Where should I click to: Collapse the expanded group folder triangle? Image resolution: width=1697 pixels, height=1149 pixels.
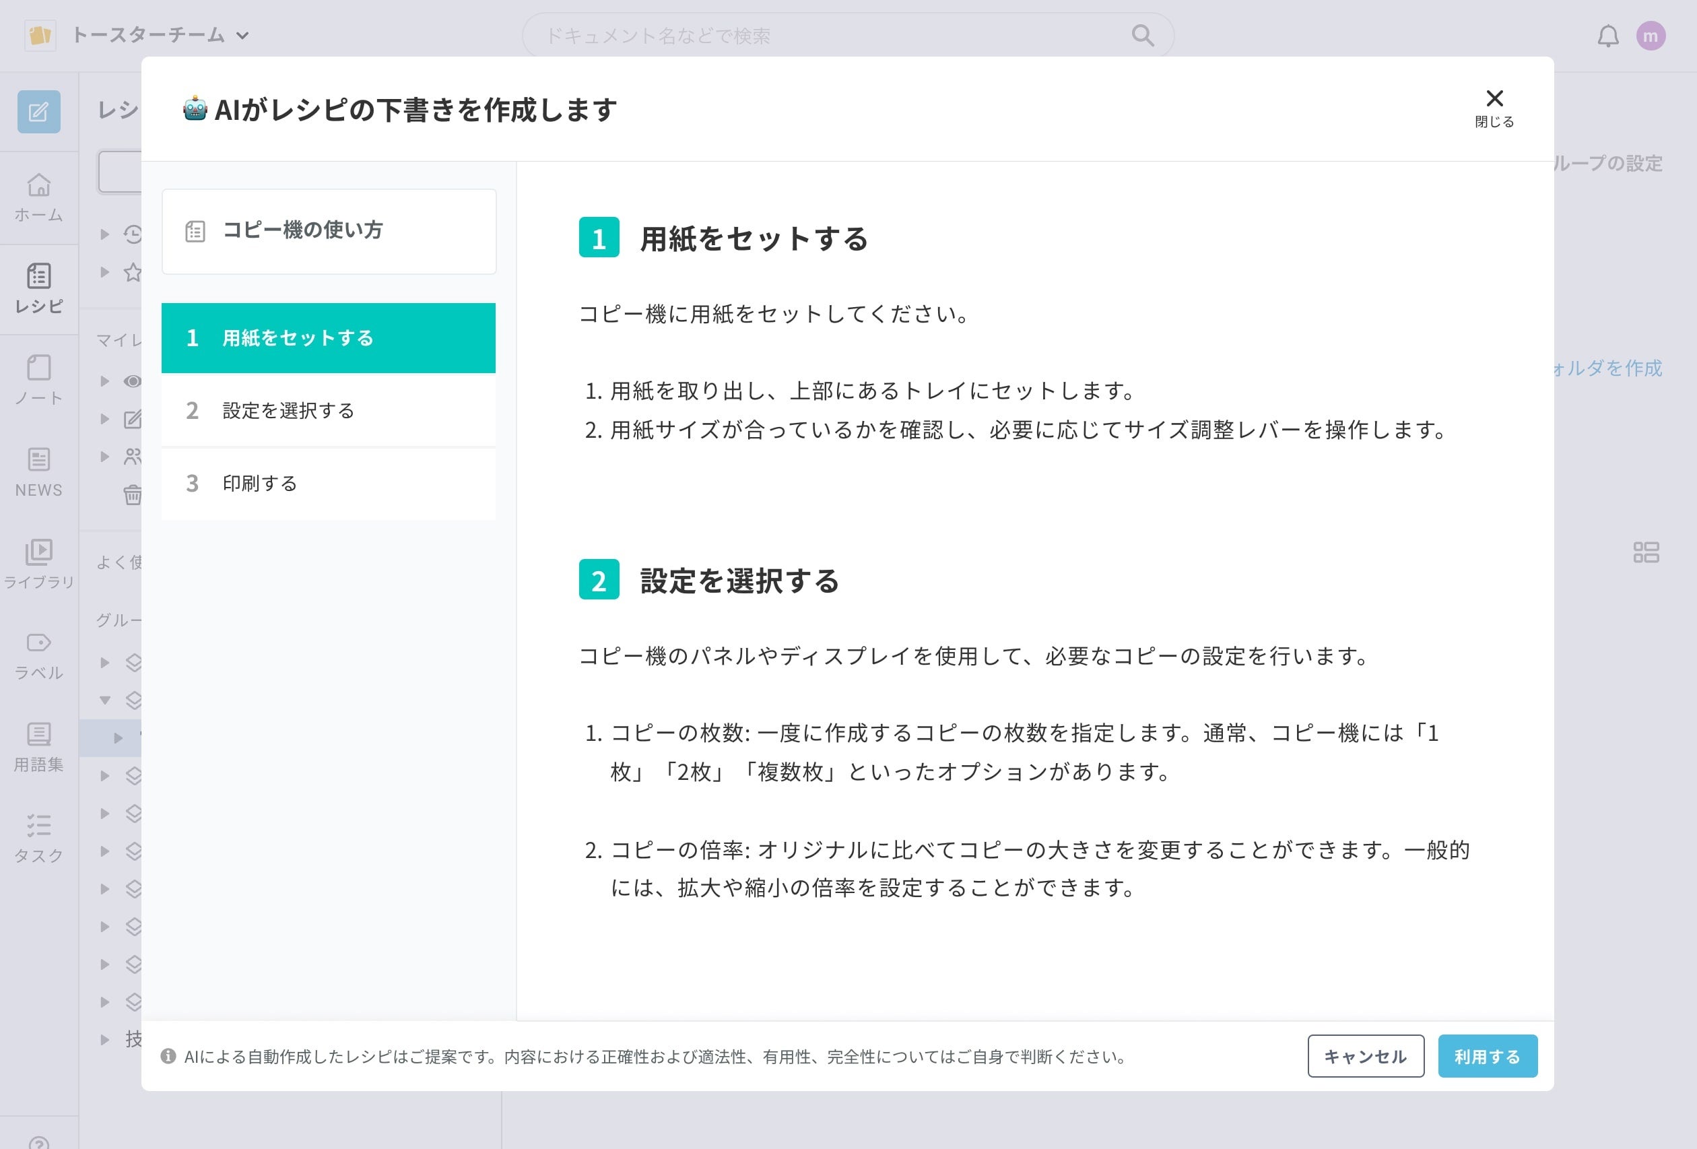click(x=106, y=699)
